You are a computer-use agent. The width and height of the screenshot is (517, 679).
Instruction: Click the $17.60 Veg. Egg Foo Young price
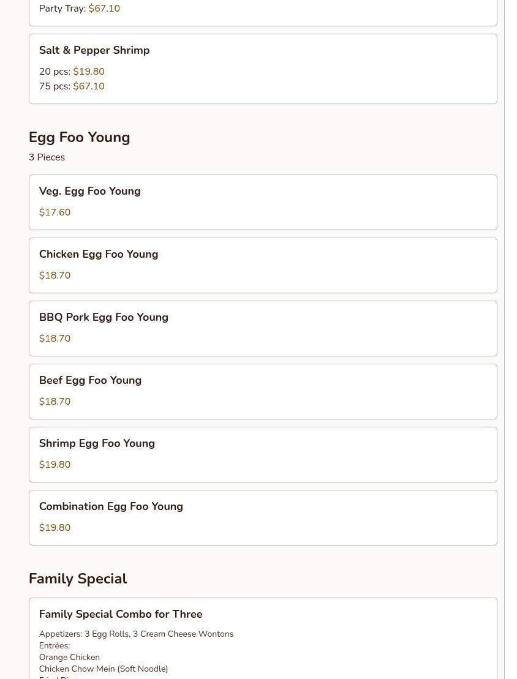pyautogui.click(x=55, y=212)
